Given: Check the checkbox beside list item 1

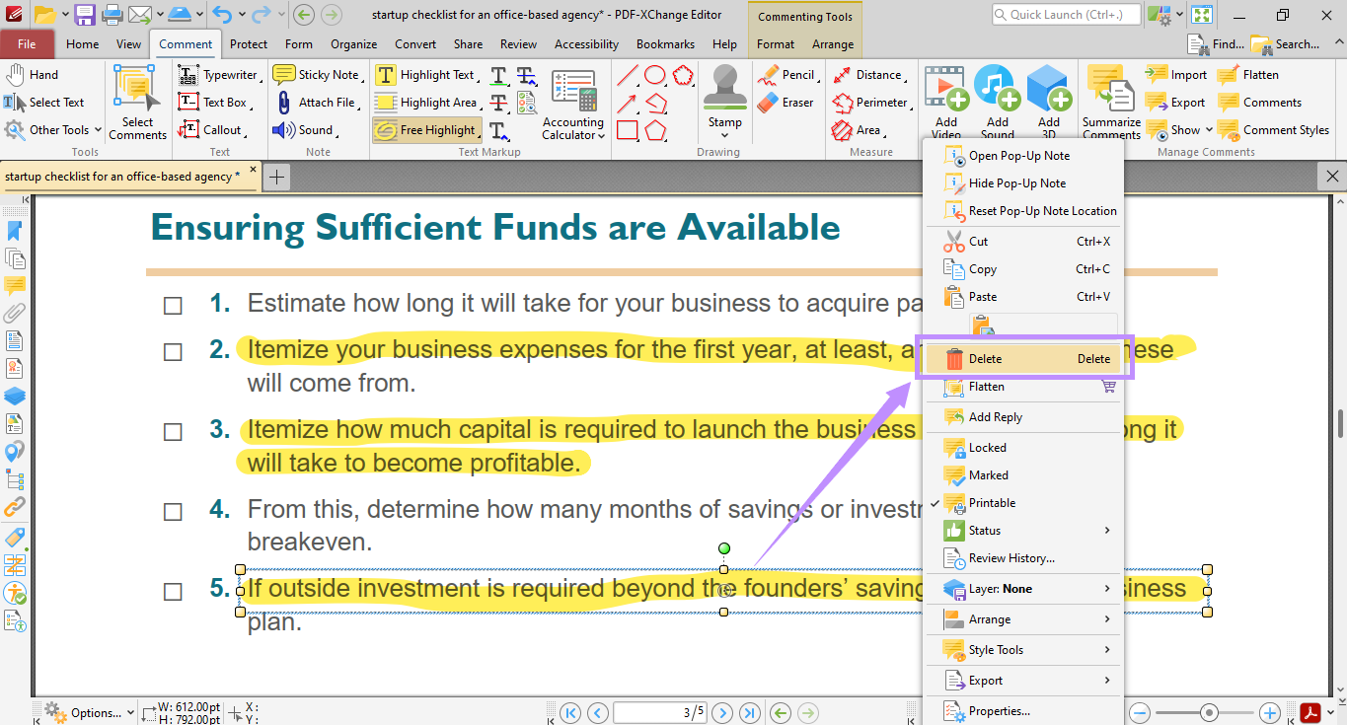Looking at the screenshot, I should (173, 306).
